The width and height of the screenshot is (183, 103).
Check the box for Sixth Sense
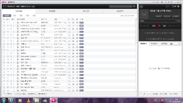coord(4,47)
